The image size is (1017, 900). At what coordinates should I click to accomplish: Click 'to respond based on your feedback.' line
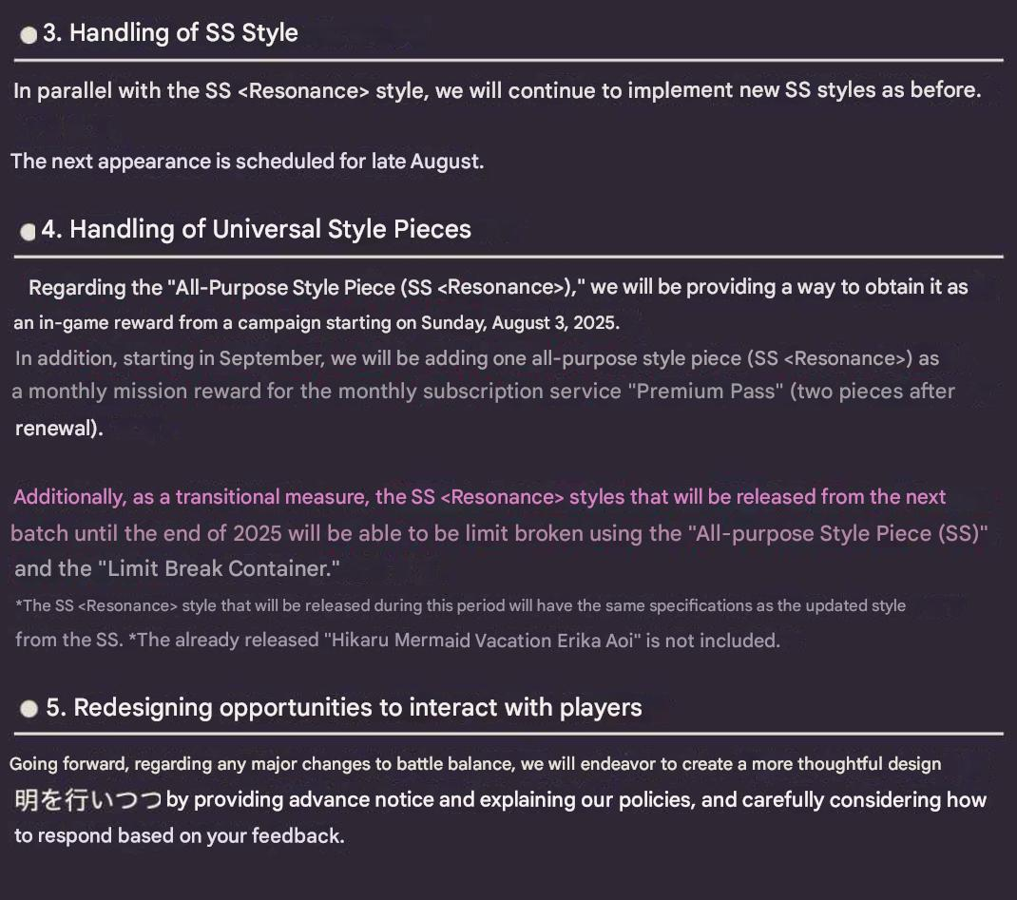coord(179,836)
